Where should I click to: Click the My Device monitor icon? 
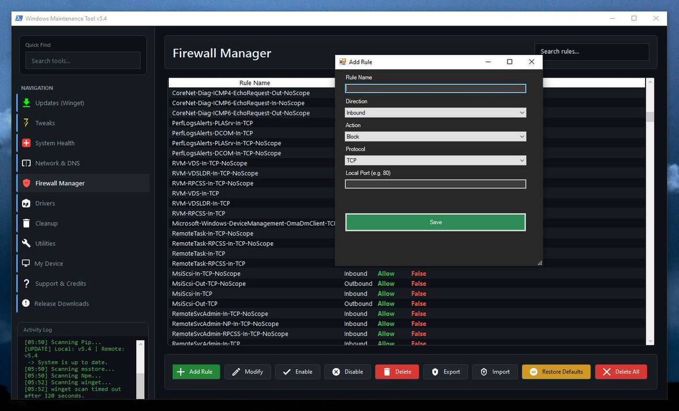(26, 263)
